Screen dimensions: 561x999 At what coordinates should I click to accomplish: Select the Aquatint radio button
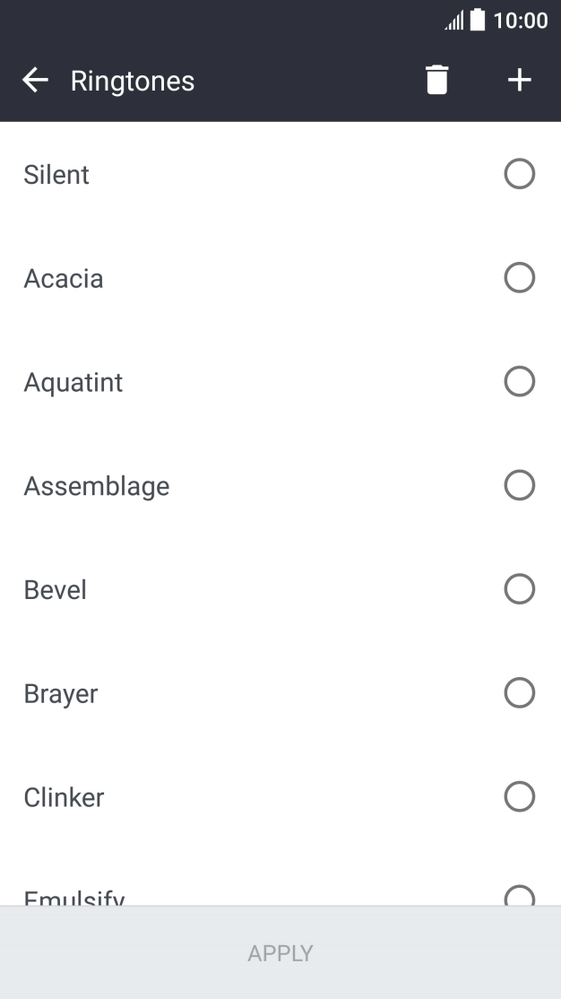coord(519,381)
